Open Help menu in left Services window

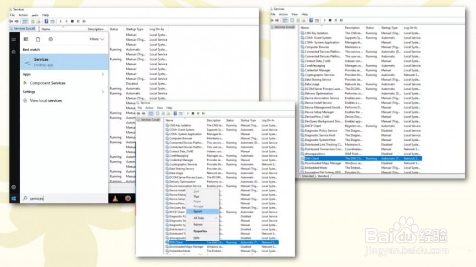(46, 15)
